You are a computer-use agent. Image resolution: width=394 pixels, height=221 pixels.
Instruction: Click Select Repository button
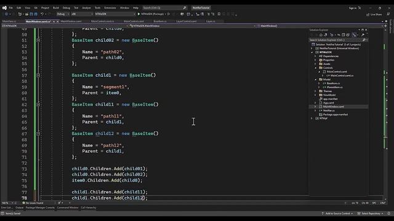(x=371, y=214)
